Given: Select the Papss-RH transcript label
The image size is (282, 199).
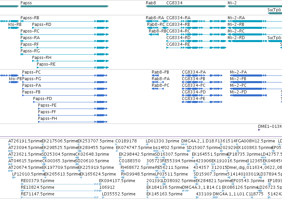Looking at the screenshot, I should [42, 58].
